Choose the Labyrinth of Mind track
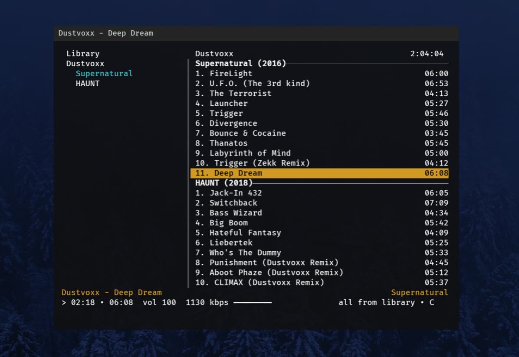 [250, 153]
